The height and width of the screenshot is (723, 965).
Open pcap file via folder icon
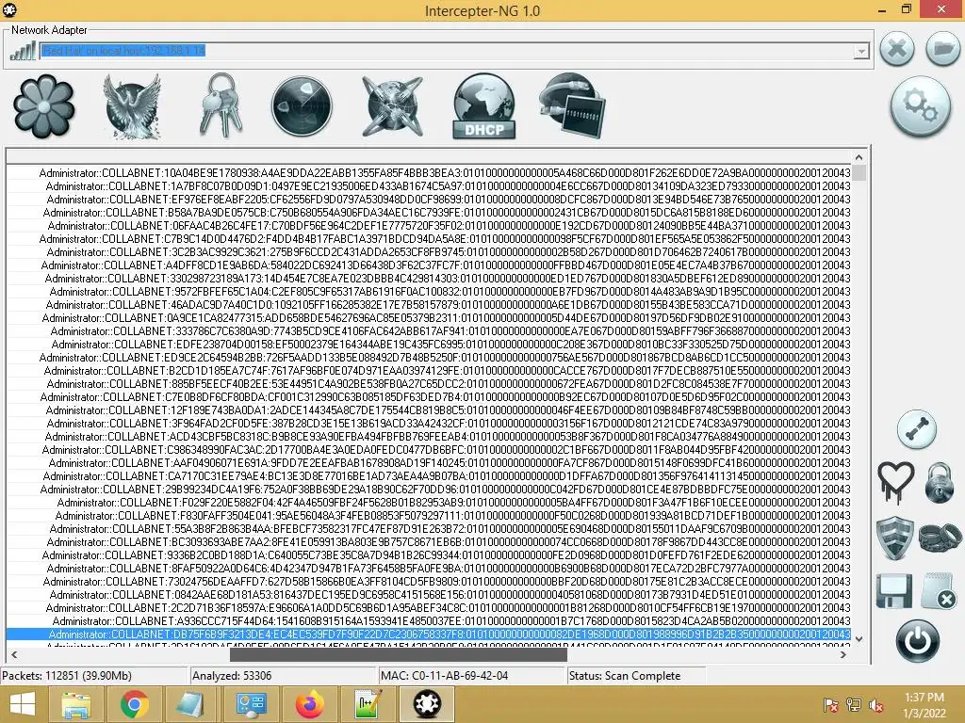(x=942, y=49)
